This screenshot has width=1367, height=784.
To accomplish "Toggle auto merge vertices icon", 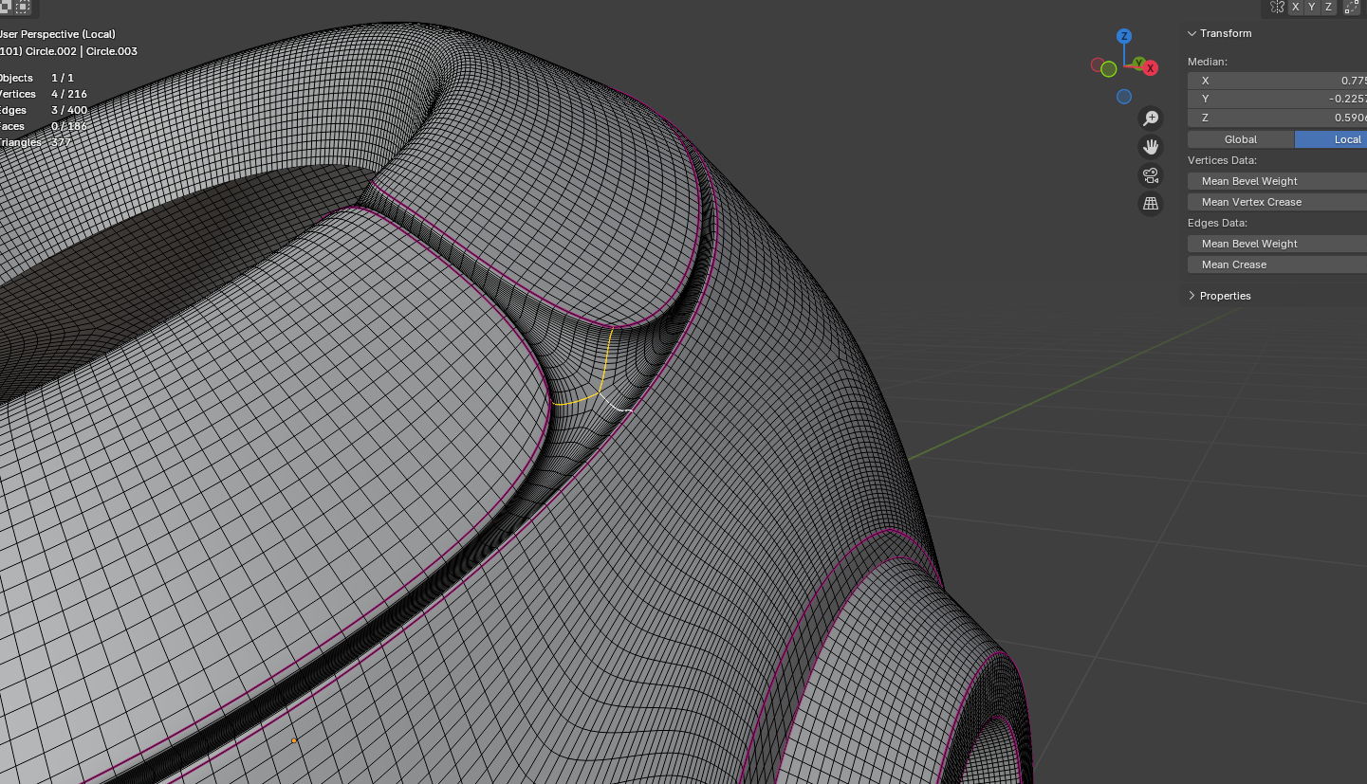I will [x=1351, y=7].
